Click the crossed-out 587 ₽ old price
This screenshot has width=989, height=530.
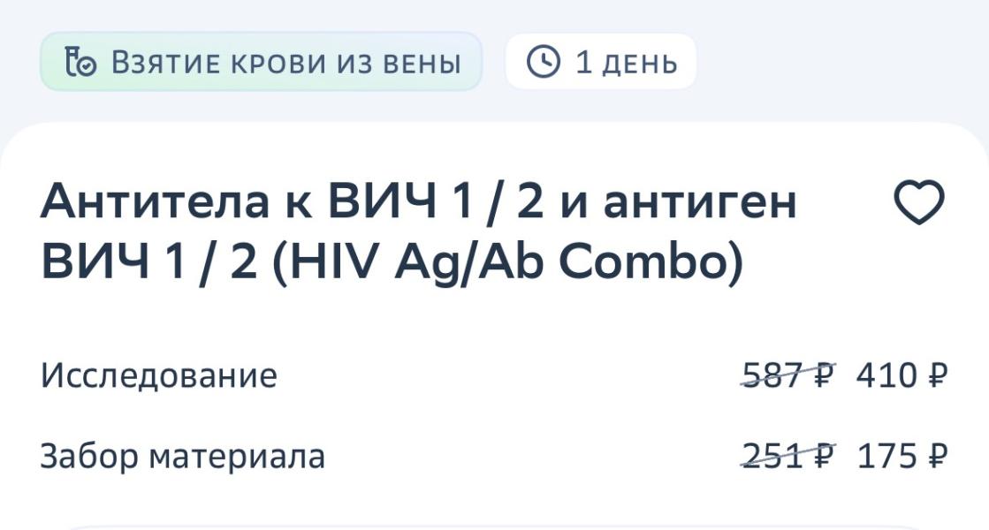coord(788,375)
